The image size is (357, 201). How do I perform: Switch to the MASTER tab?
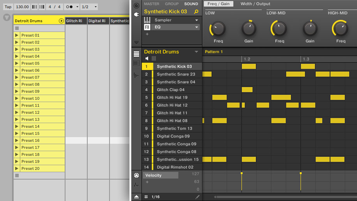tap(152, 4)
